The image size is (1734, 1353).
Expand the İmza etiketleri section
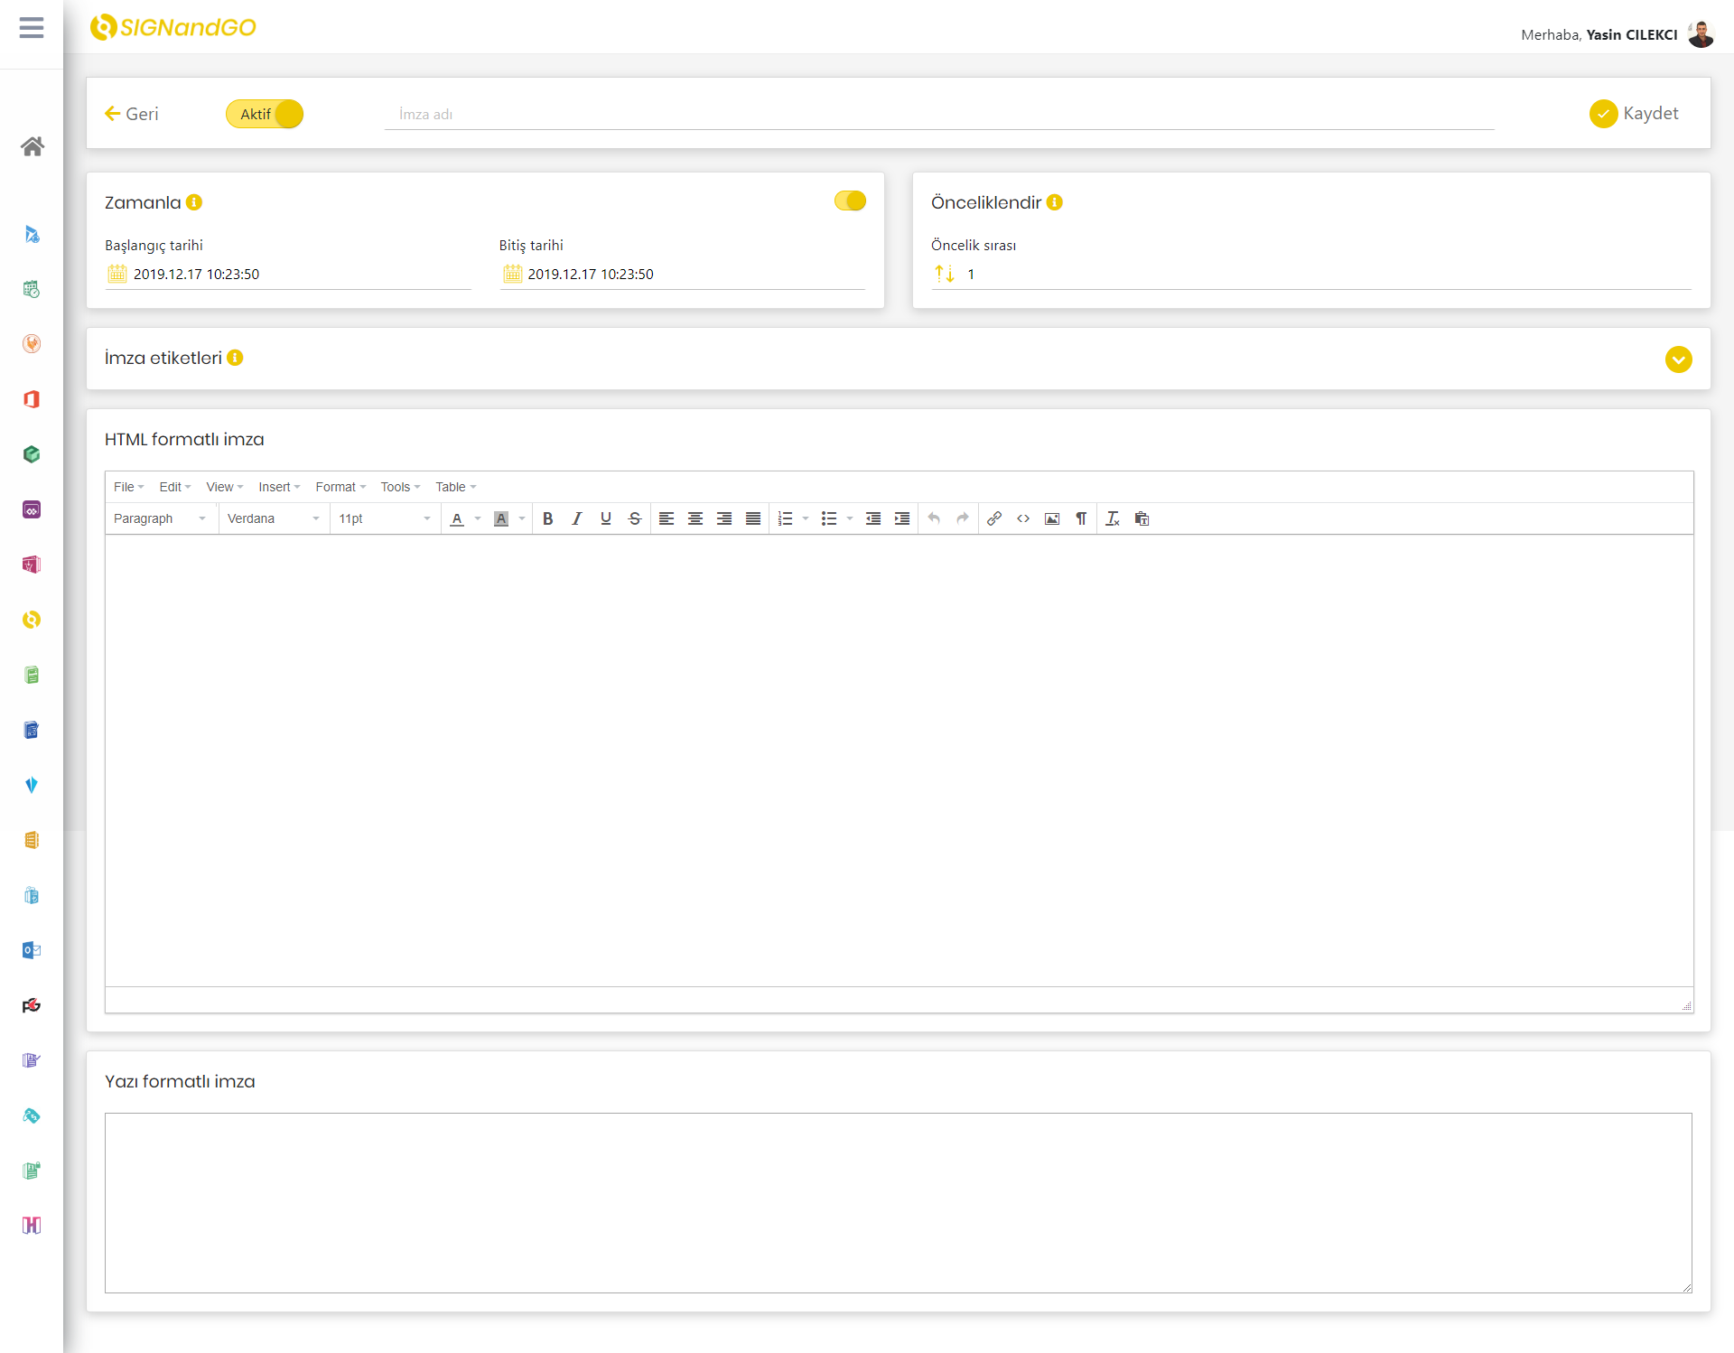[1679, 359]
